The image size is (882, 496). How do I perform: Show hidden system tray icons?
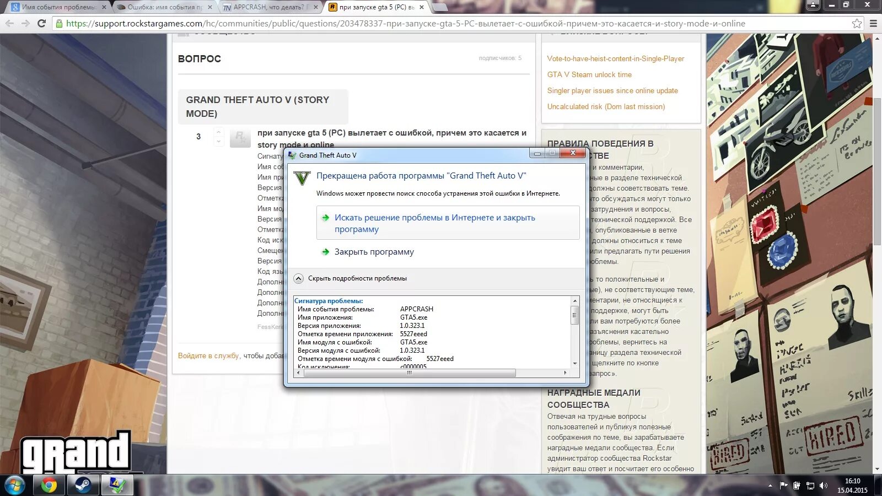pos(770,486)
